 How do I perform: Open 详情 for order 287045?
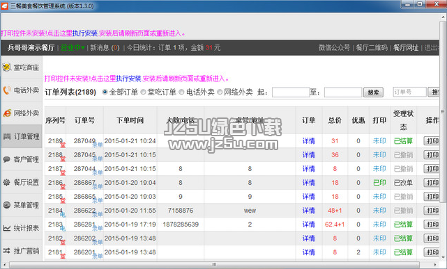coord(309,155)
